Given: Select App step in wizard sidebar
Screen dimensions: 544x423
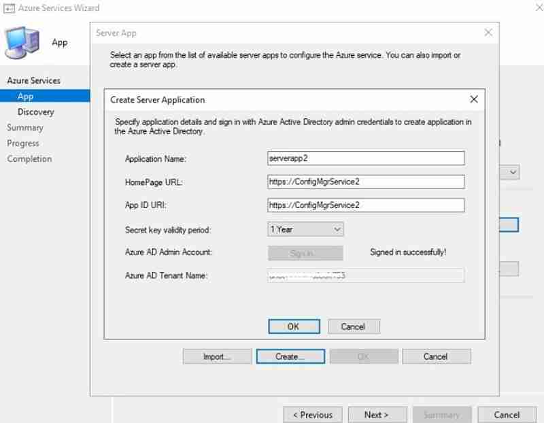Looking at the screenshot, I should coord(45,96).
